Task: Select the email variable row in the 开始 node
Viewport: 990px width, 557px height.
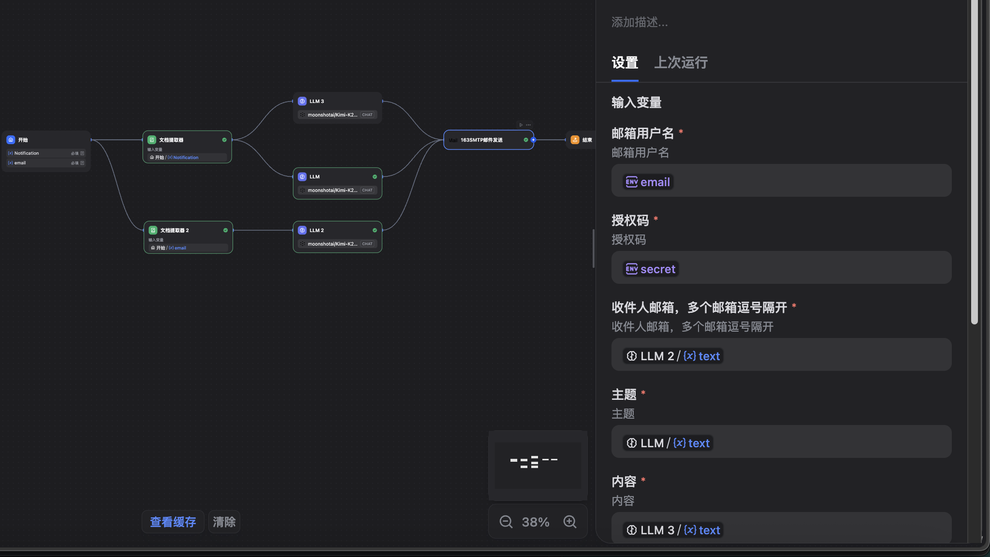Action: 46,163
